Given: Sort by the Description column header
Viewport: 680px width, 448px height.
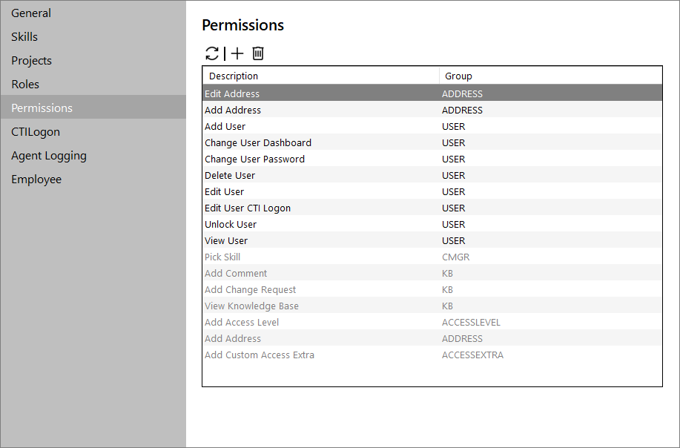Looking at the screenshot, I should click(321, 76).
